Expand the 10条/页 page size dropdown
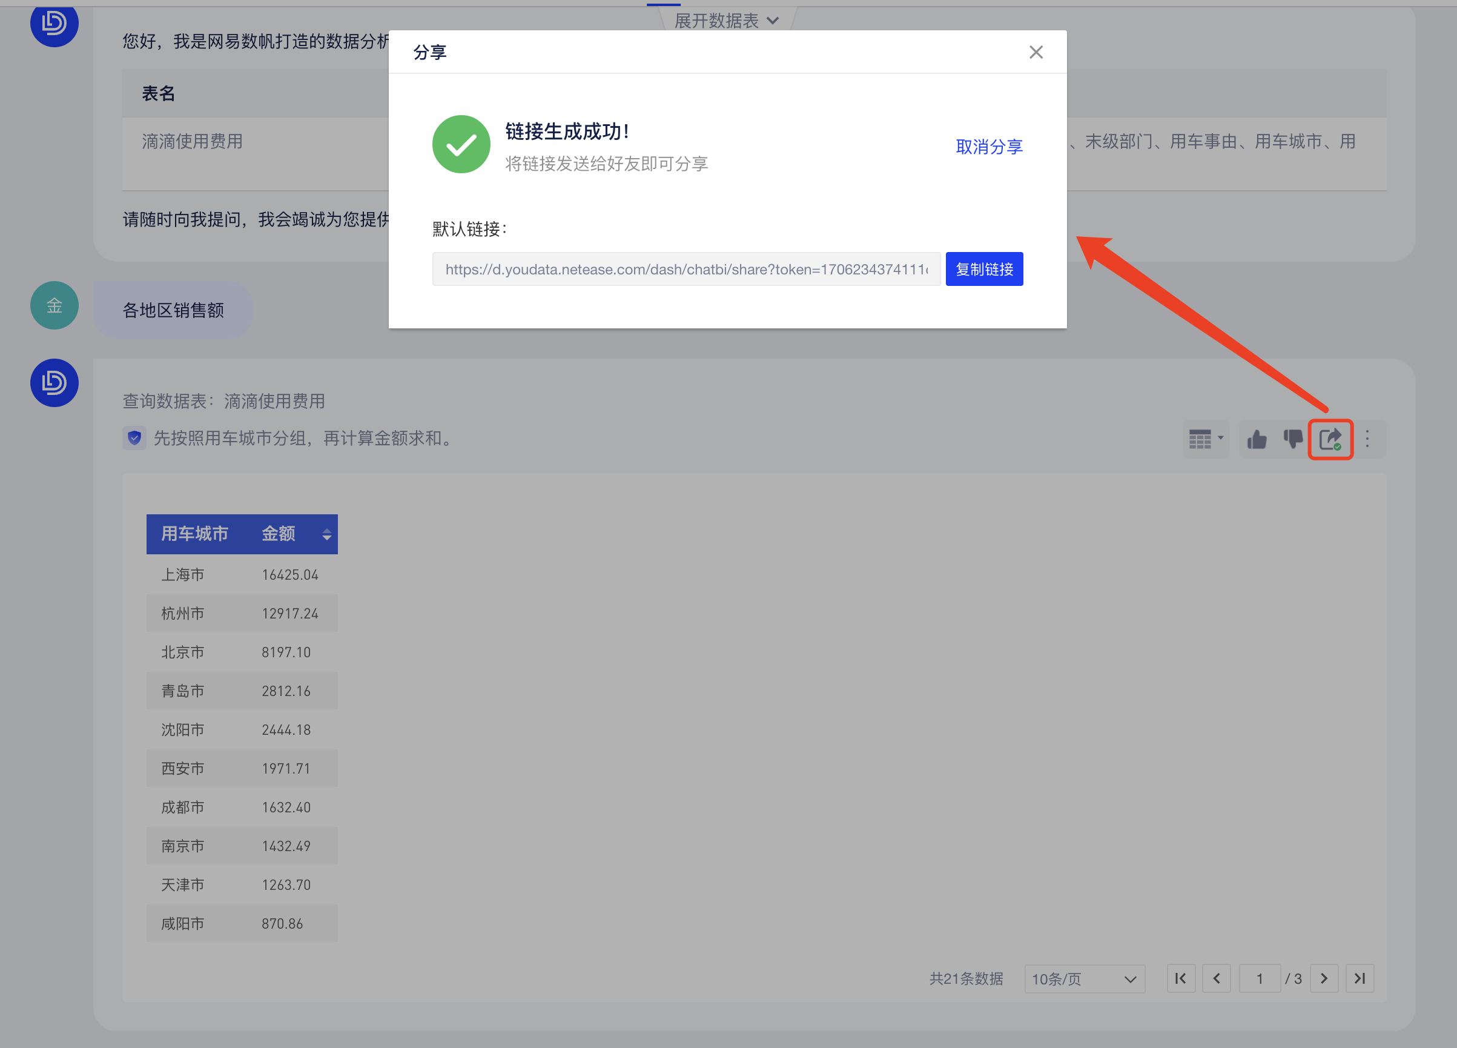 [x=1085, y=978]
